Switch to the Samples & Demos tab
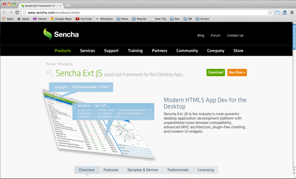The image size is (296, 179). pos(143,170)
